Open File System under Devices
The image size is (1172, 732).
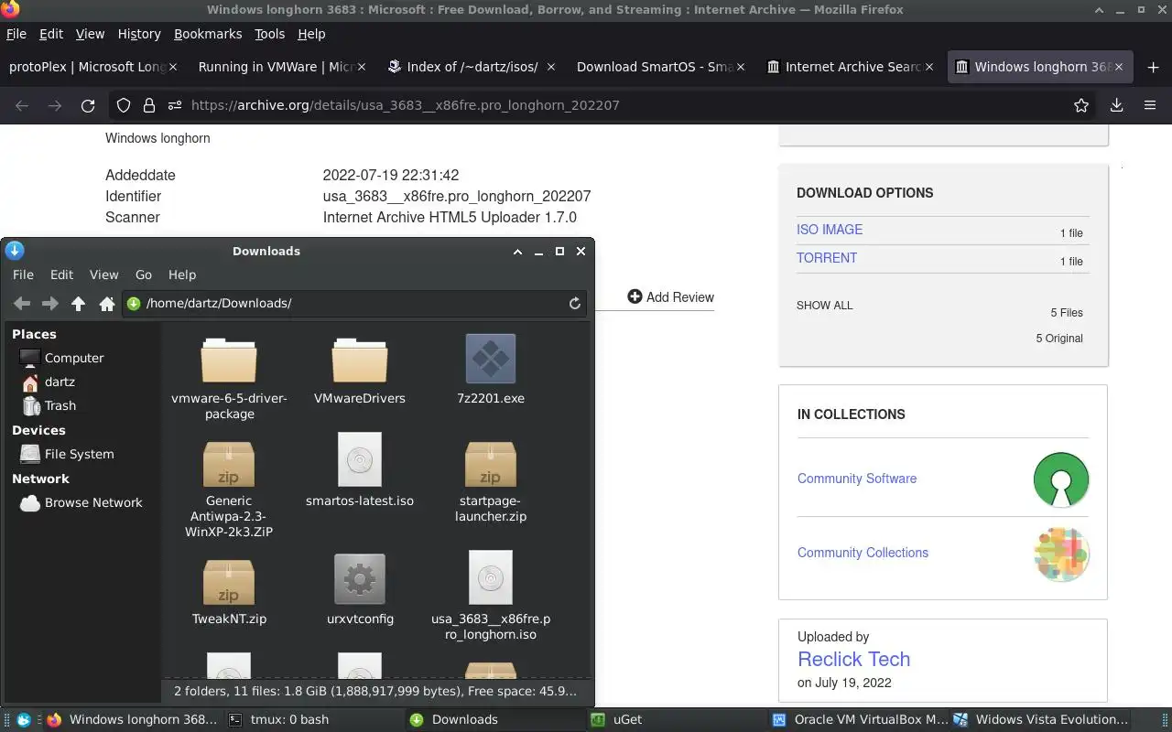(79, 454)
